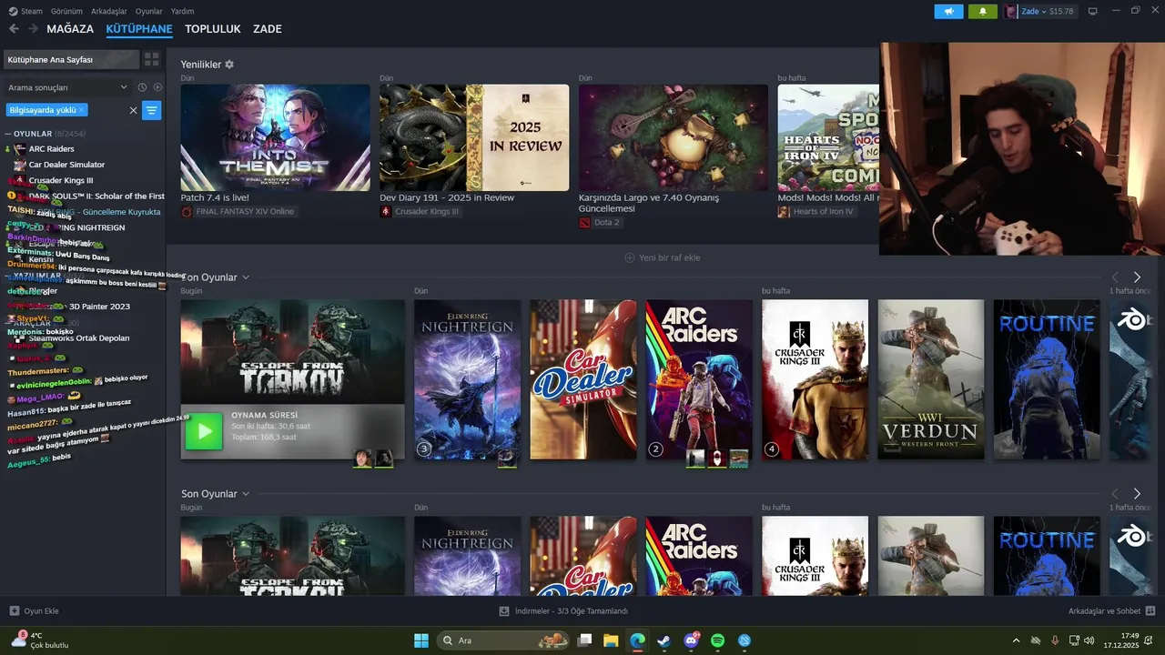Open Microsoft Edge from the taskbar
Viewport: 1165px width, 655px height.
click(638, 640)
